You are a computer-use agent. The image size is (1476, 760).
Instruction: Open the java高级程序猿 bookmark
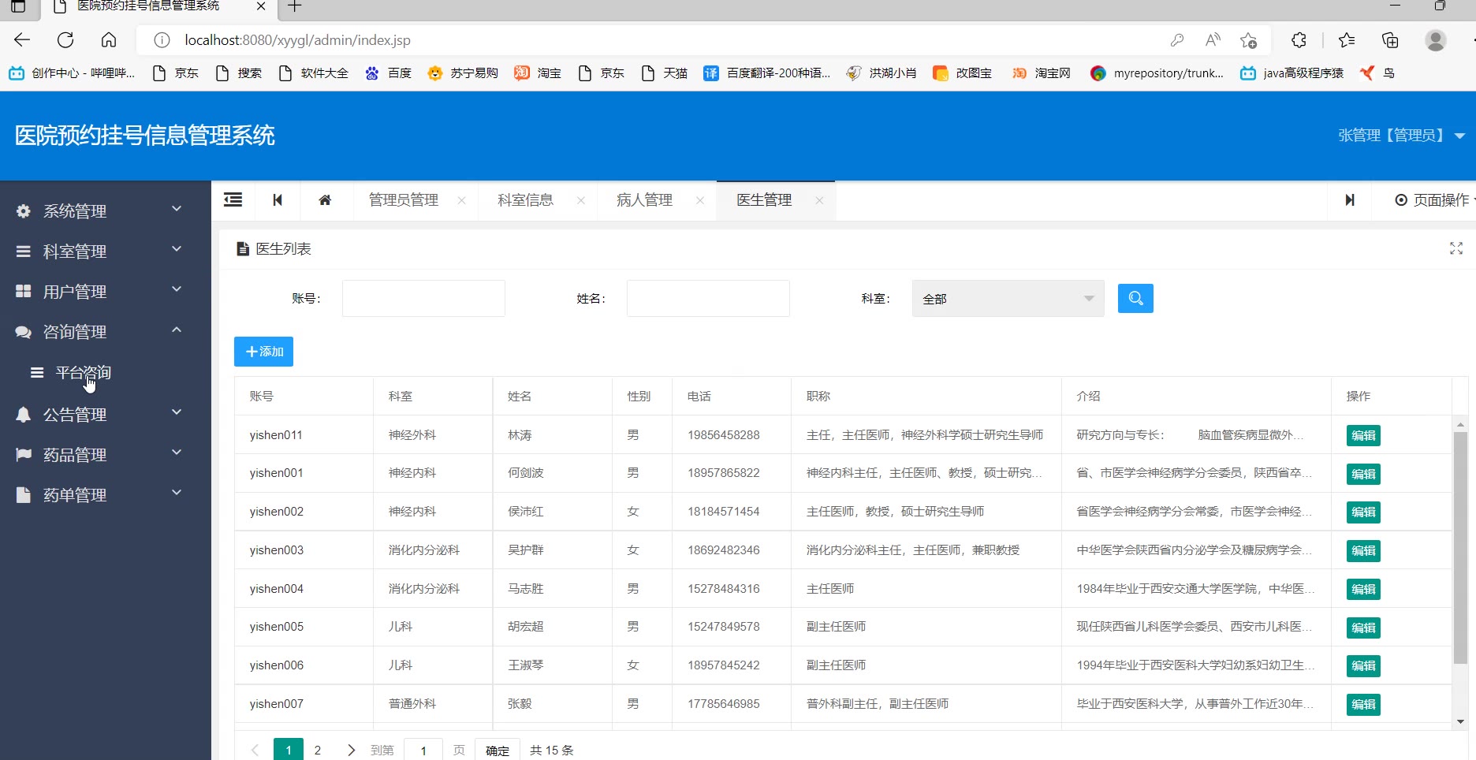tap(1291, 73)
